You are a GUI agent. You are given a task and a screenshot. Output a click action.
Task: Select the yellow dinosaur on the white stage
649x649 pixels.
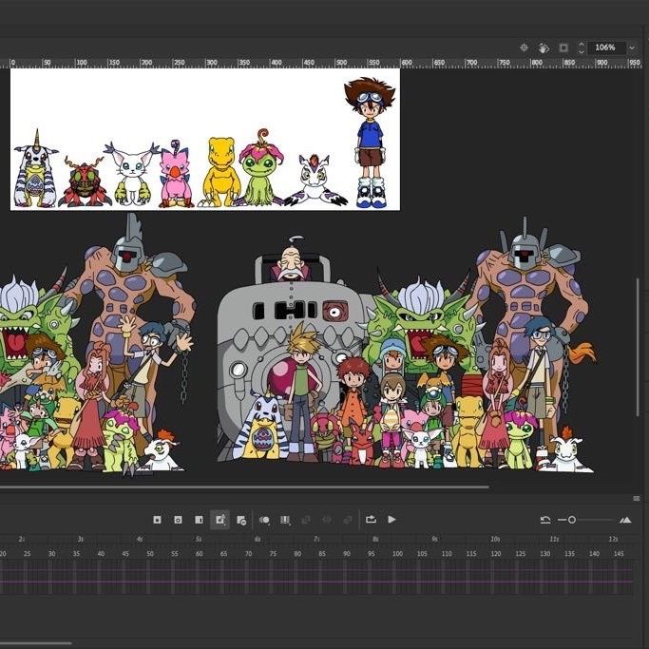click(221, 172)
